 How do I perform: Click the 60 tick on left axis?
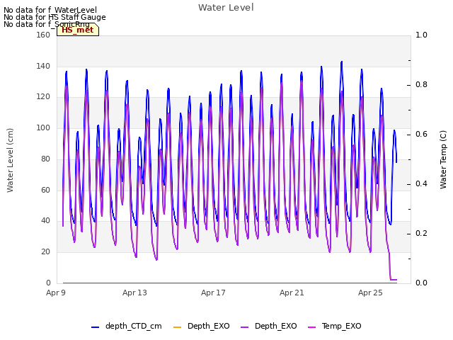click(45, 190)
